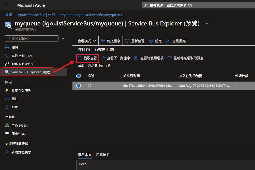Click the Microsoft Azure home title
Viewport: 255px width, 170px height.
(31, 5)
